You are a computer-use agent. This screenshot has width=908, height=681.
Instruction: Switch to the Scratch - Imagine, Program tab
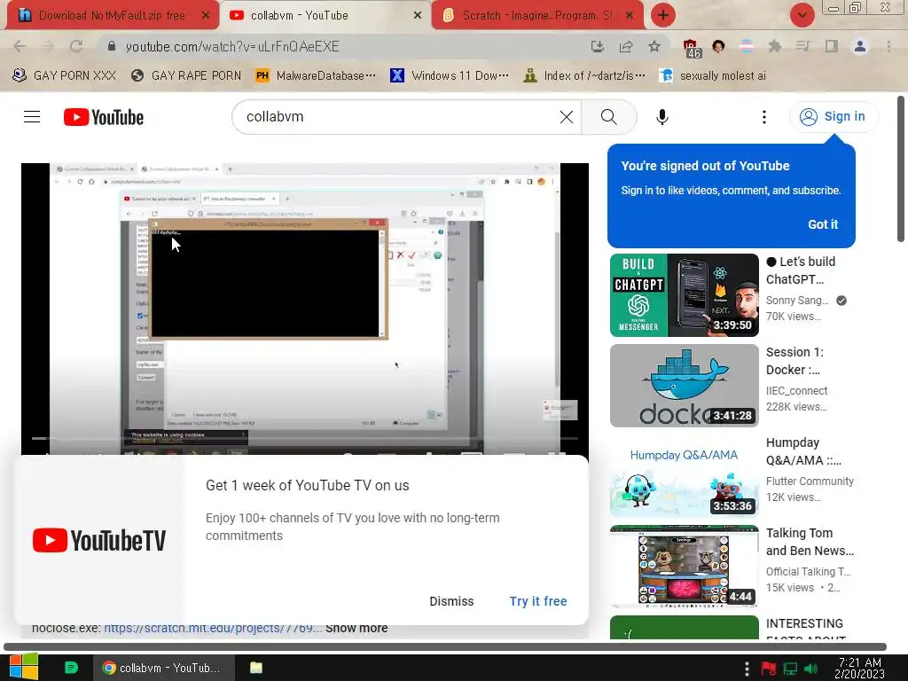(538, 15)
